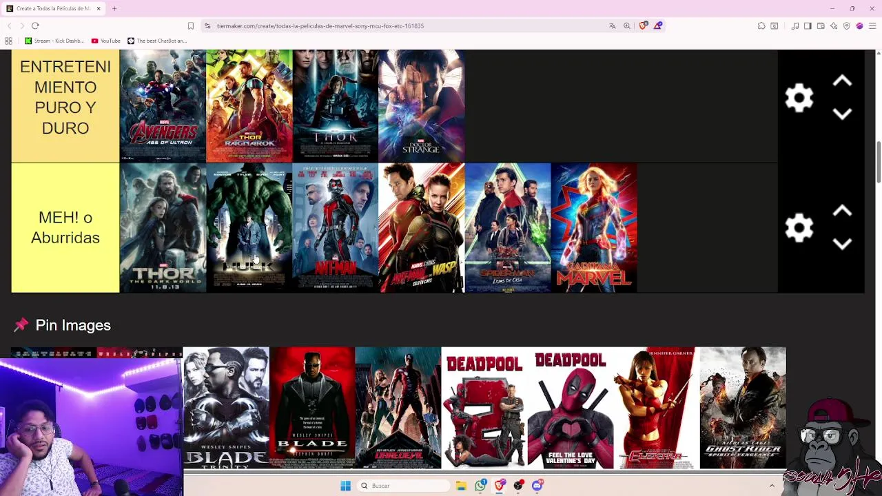The height and width of the screenshot is (496, 882).
Task: Open a new browser tab
Action: coord(114,8)
